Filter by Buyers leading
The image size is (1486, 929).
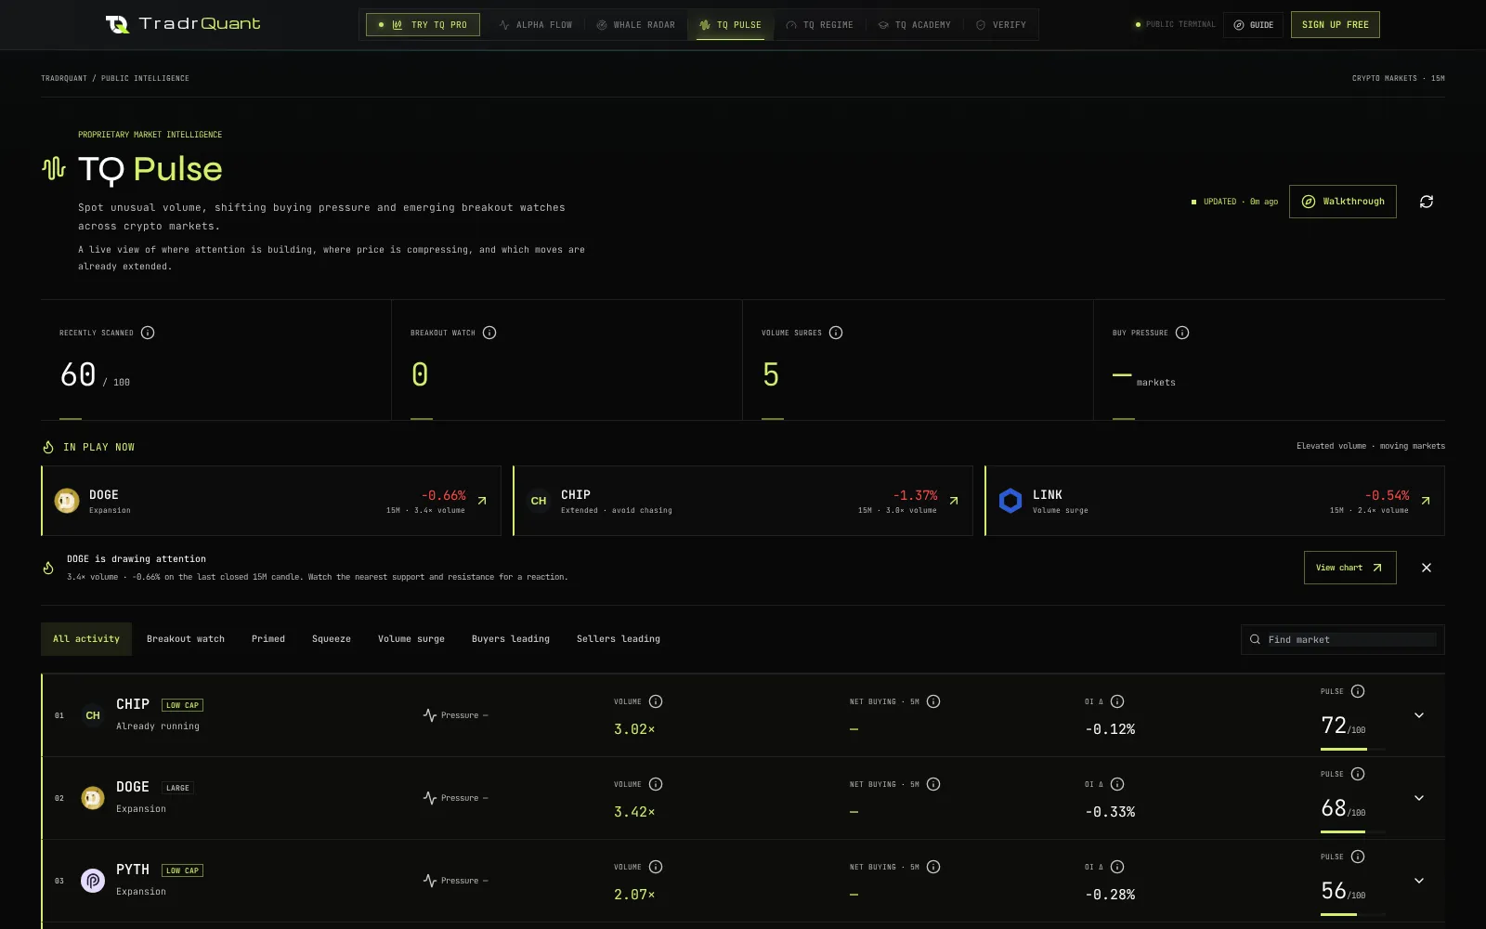pyautogui.click(x=511, y=639)
